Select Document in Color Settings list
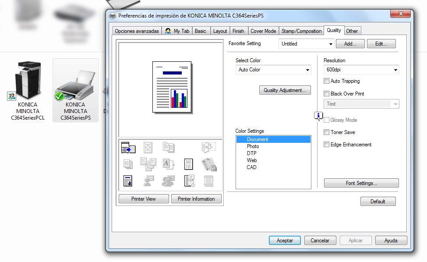The width and height of the screenshot is (427, 262). [x=273, y=139]
